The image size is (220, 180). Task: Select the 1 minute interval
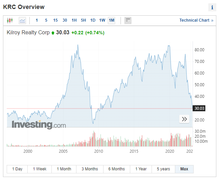[x=37, y=20]
